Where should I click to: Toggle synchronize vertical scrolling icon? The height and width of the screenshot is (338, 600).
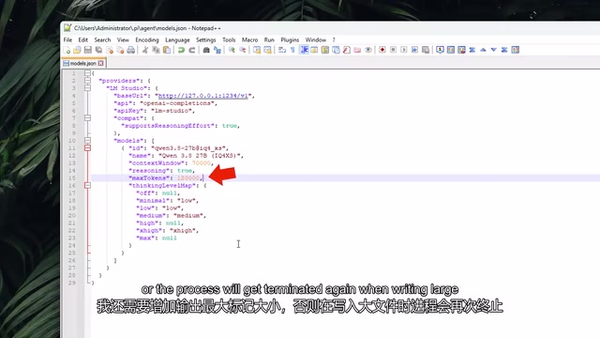(x=257, y=50)
